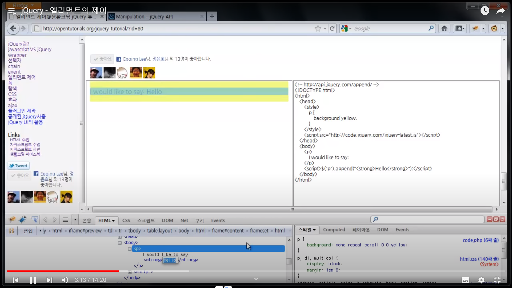The width and height of the screenshot is (512, 288).
Task: Open the ajax tutorial link in sidebar
Action: coord(13,105)
